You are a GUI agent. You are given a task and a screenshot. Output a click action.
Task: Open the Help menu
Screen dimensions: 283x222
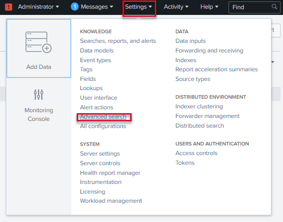pos(209,7)
